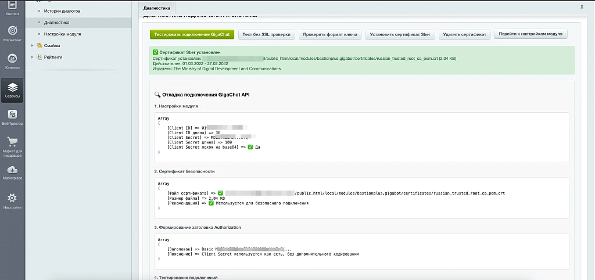Click the Client ID длина => 36 line
595x280 pixels.
(x=193, y=132)
